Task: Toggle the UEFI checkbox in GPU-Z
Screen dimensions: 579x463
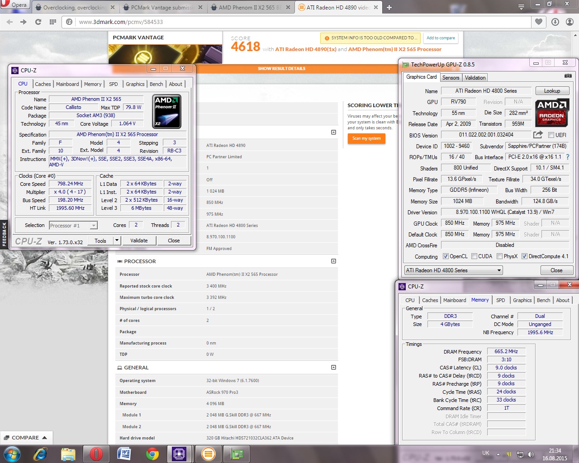Action: click(551, 135)
